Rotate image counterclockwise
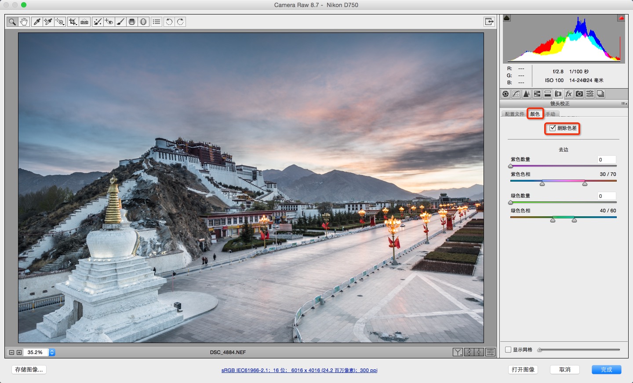Image resolution: width=633 pixels, height=383 pixels. (x=169, y=21)
